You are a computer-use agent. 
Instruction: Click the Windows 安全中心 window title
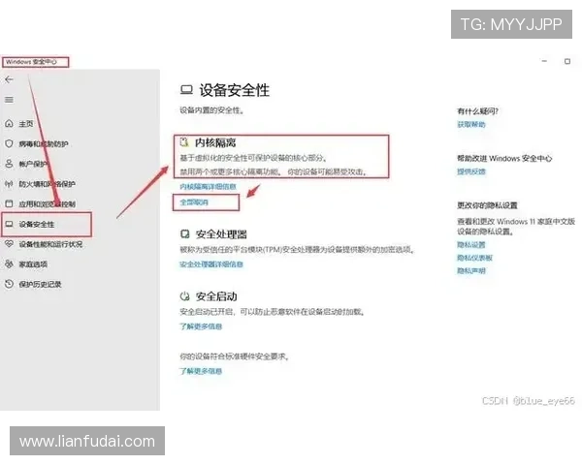31,62
